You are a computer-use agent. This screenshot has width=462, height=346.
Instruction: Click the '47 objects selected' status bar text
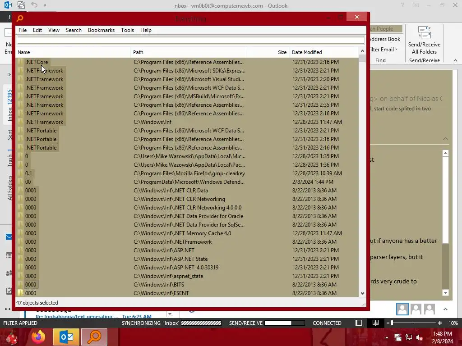37,303
